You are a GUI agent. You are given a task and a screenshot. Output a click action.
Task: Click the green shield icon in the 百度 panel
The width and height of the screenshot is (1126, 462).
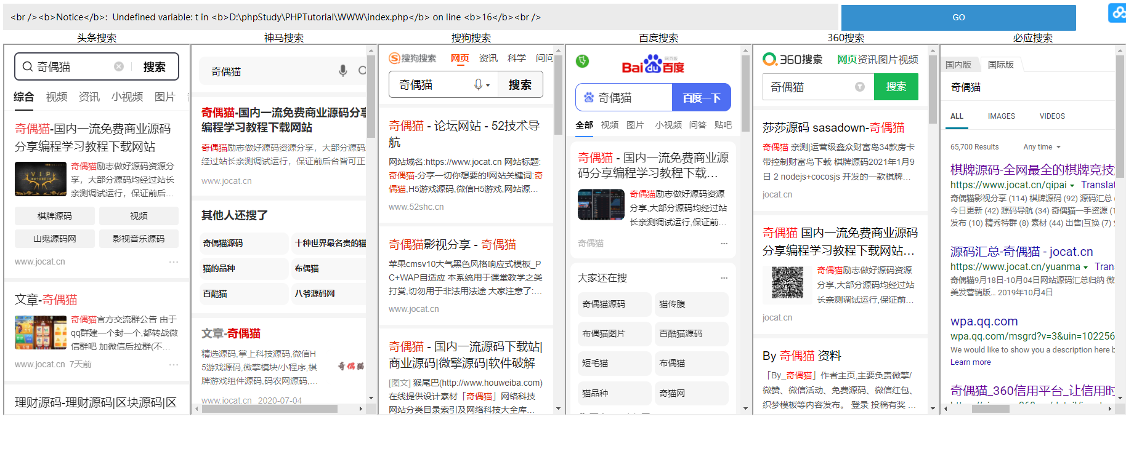click(x=582, y=61)
